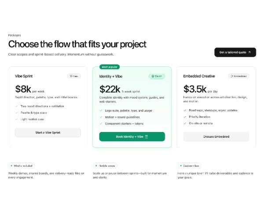Click the fast-forward icon in Vibe Sprint badge

tap(72, 76)
